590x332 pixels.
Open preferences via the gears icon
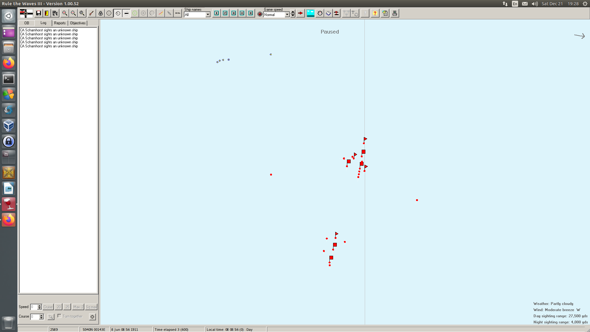55,13
